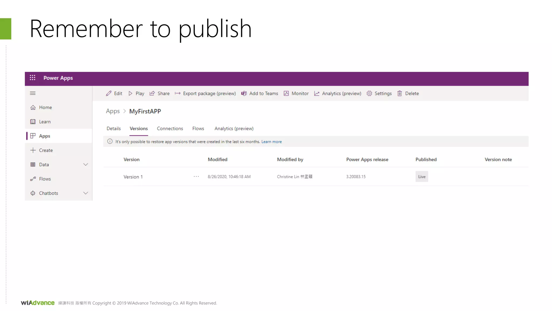Click the Learn more link
The height and width of the screenshot is (311, 552).
[x=271, y=142]
